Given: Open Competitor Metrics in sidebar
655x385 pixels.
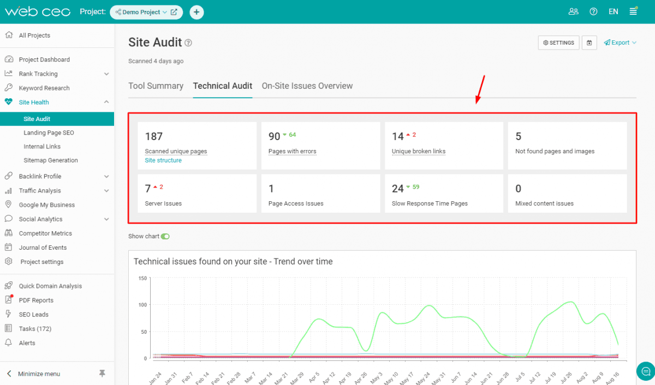Looking at the screenshot, I should (x=45, y=233).
